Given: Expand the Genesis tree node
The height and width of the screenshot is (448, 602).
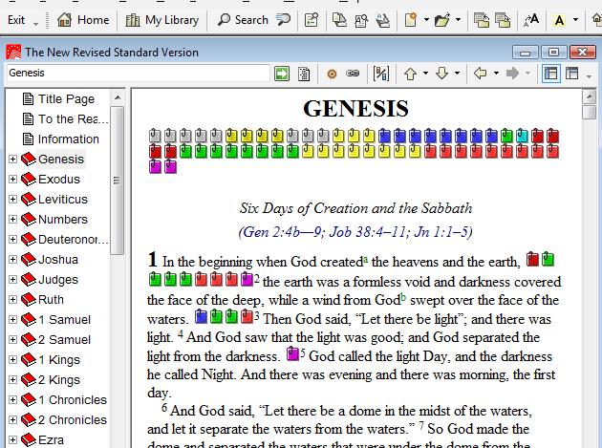Looking at the screenshot, I should point(12,159).
